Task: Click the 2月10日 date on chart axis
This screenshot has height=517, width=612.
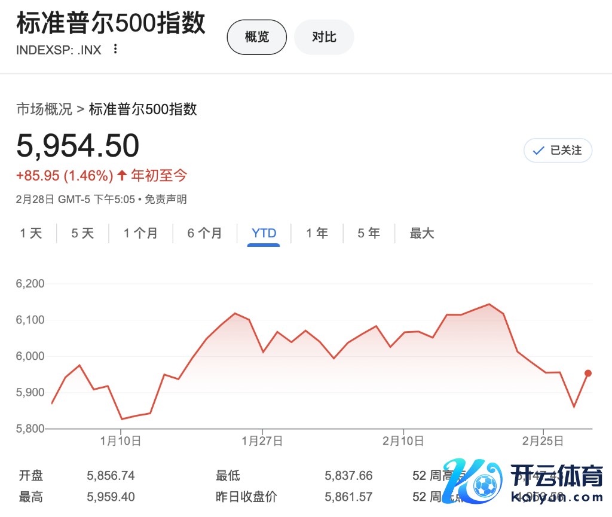Action: 403,442
